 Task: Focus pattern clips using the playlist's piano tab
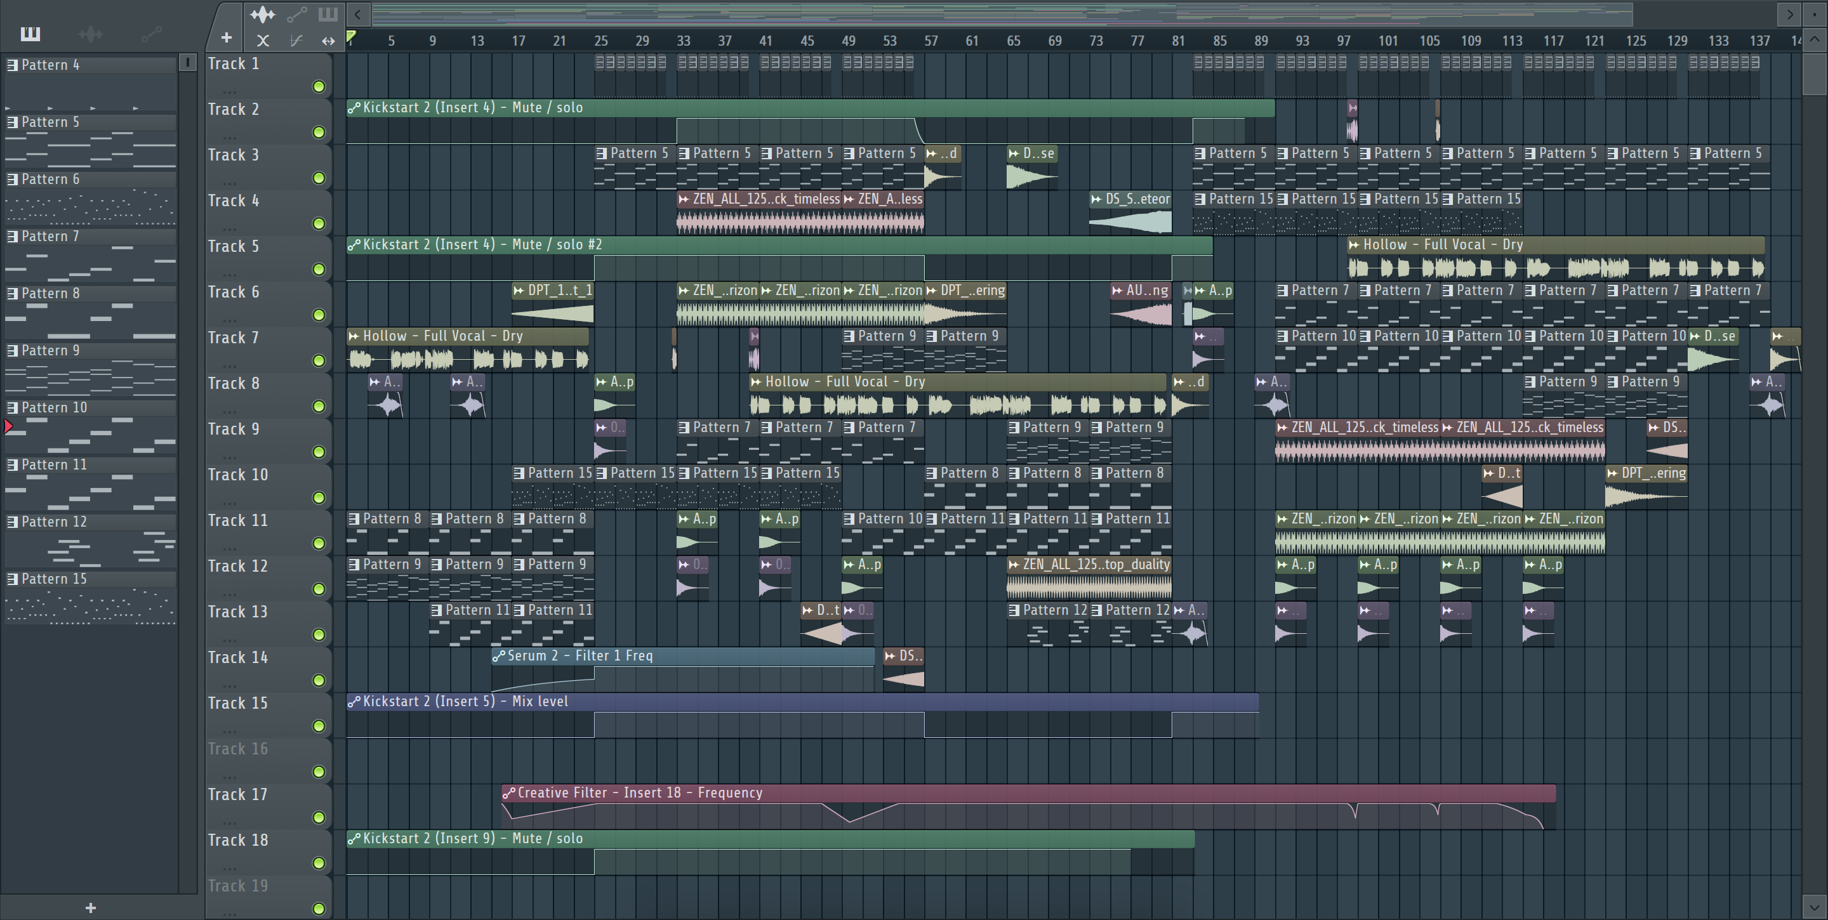click(x=328, y=14)
